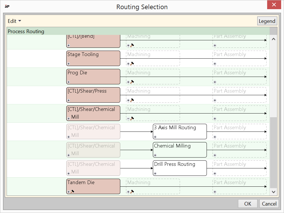Open the Edit dropdown menu

tap(14, 21)
